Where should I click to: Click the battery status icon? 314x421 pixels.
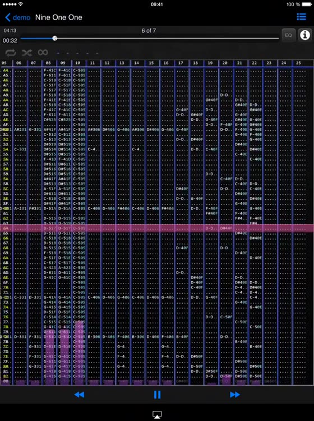click(307, 4)
